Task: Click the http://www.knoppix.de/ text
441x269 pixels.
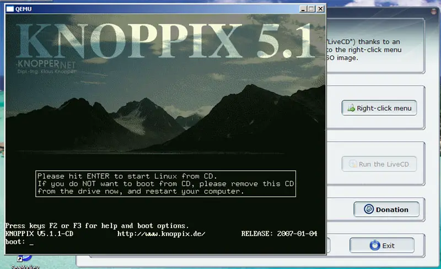Action: click(x=161, y=234)
